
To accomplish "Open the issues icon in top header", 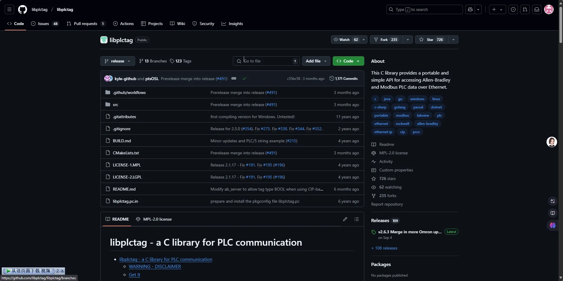I will pos(513,9).
